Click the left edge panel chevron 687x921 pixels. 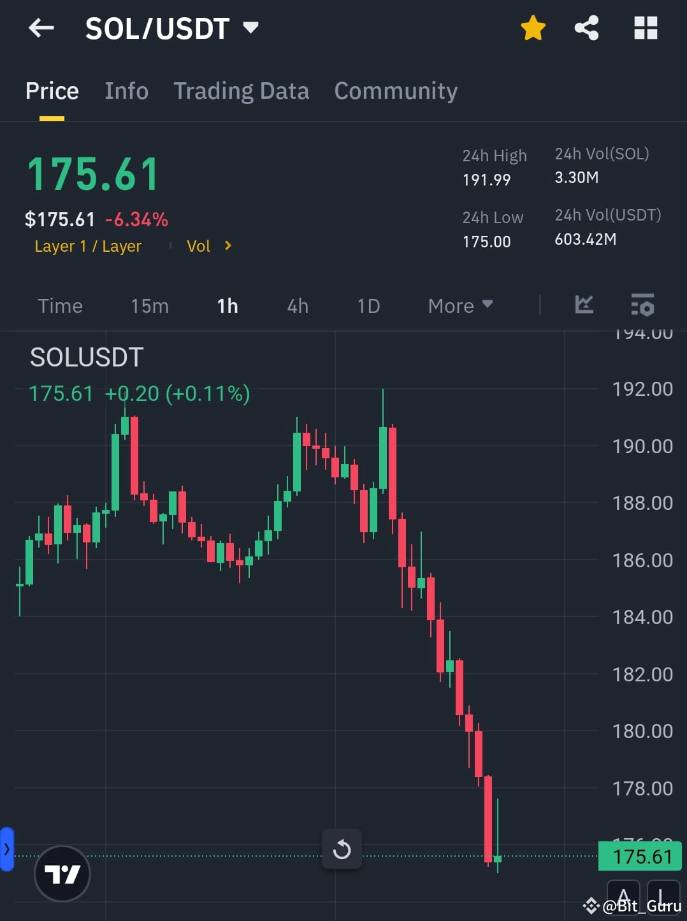(7, 849)
